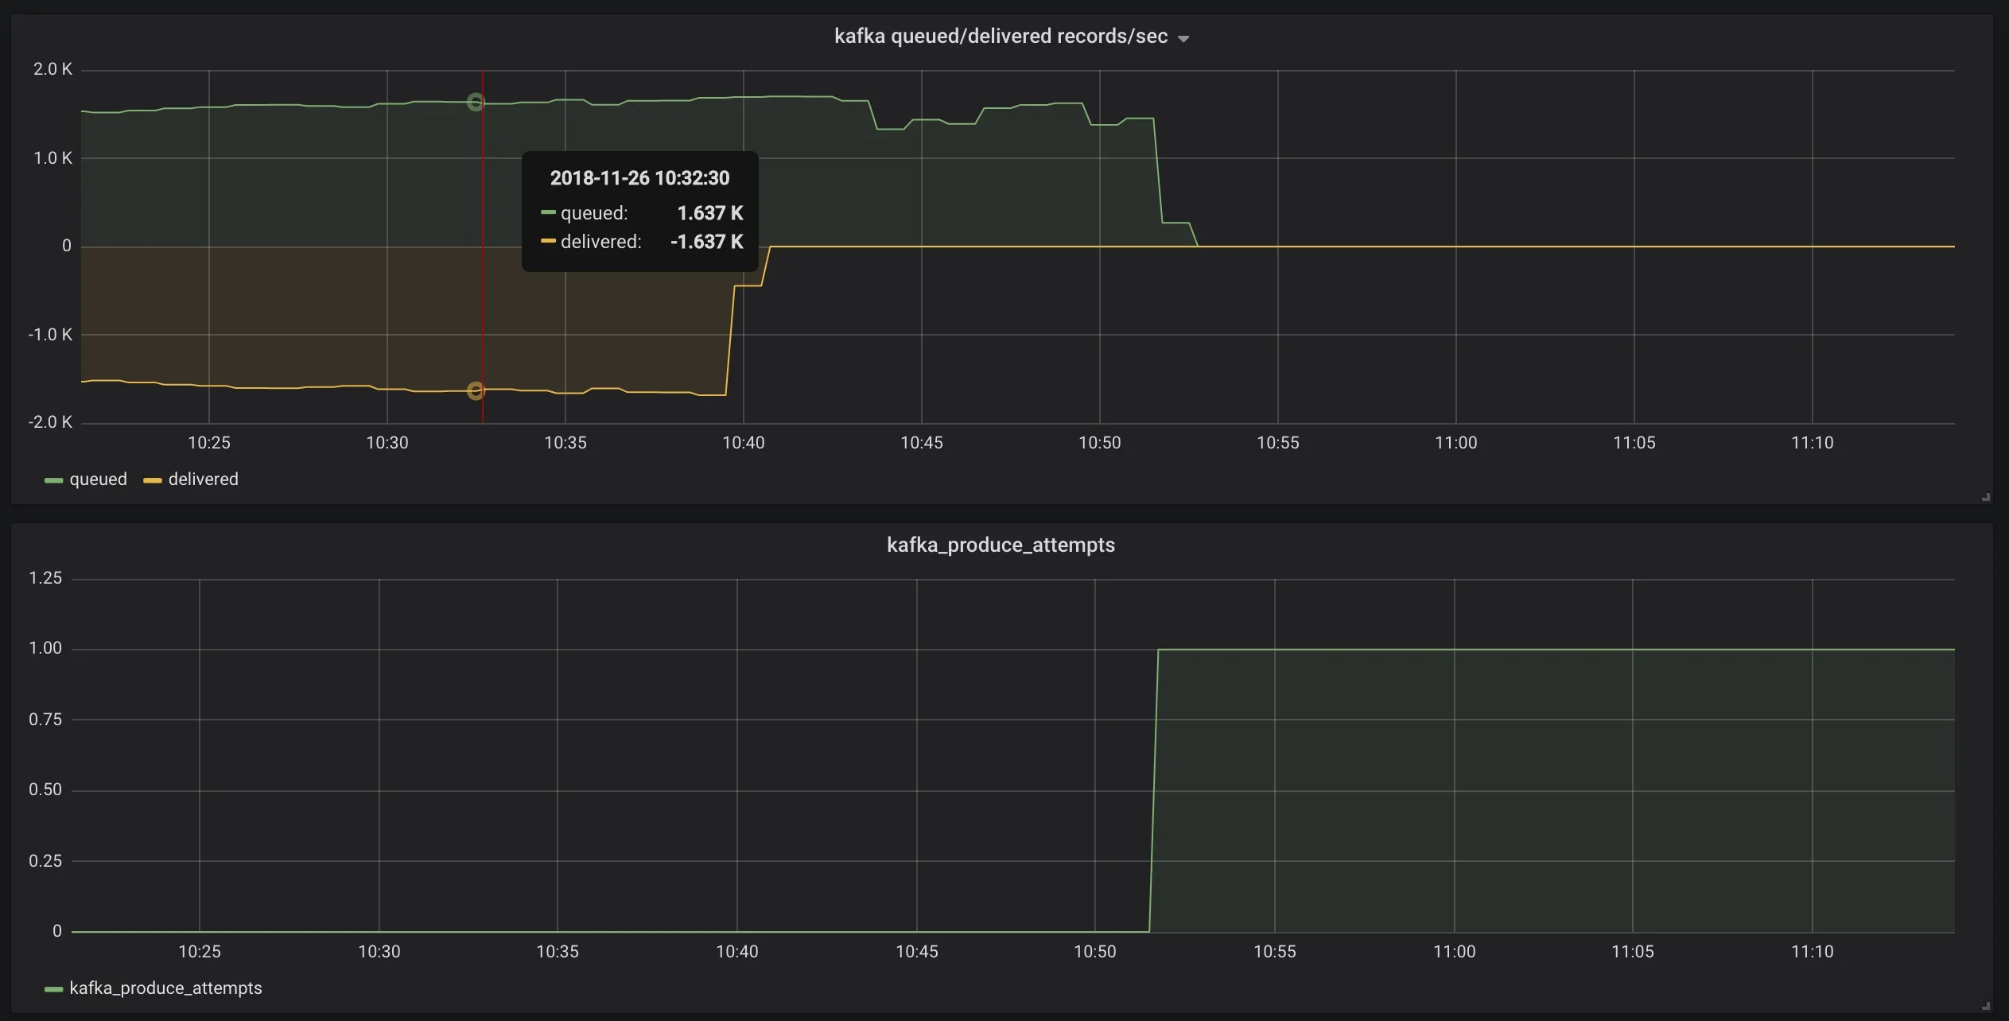This screenshot has width=2009, height=1021.
Task: Click the 10:40 x-axis label in the top graph
Action: [x=743, y=443]
